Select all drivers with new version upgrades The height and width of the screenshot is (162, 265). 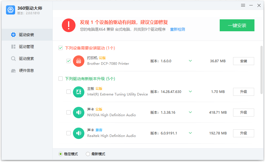(60, 79)
